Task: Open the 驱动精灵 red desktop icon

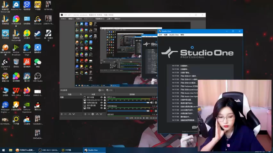Action: coord(27,63)
